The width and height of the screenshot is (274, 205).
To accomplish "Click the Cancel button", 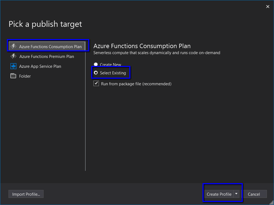I will [254, 194].
